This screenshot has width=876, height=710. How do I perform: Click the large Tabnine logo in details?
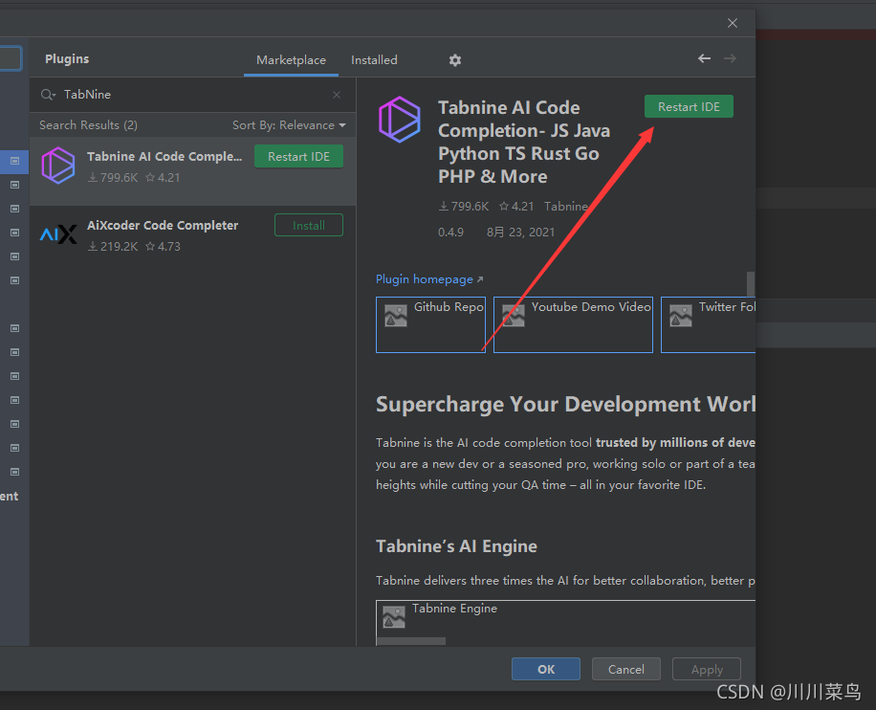pyautogui.click(x=400, y=120)
